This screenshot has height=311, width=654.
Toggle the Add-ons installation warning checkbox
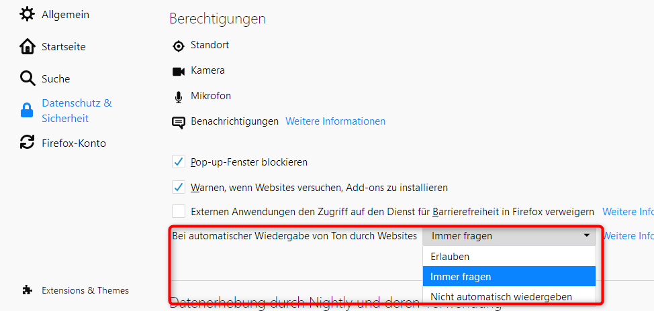pos(179,187)
